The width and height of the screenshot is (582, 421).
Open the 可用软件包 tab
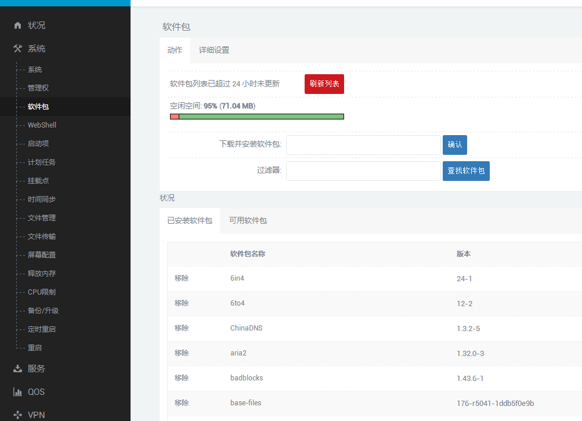(x=248, y=220)
